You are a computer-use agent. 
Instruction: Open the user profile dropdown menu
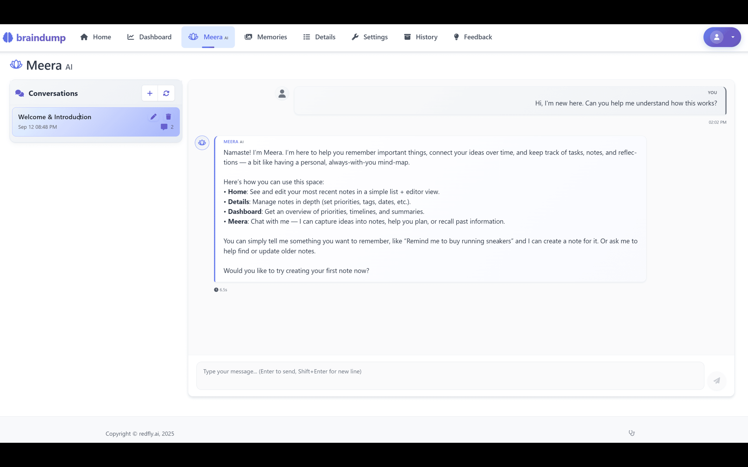733,37
